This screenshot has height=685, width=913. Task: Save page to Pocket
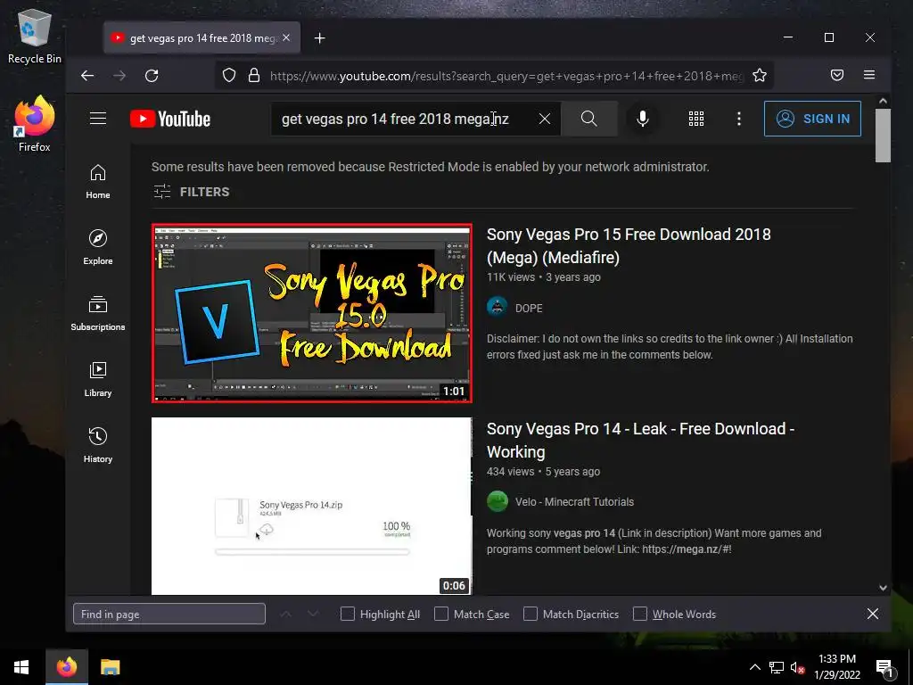[837, 75]
